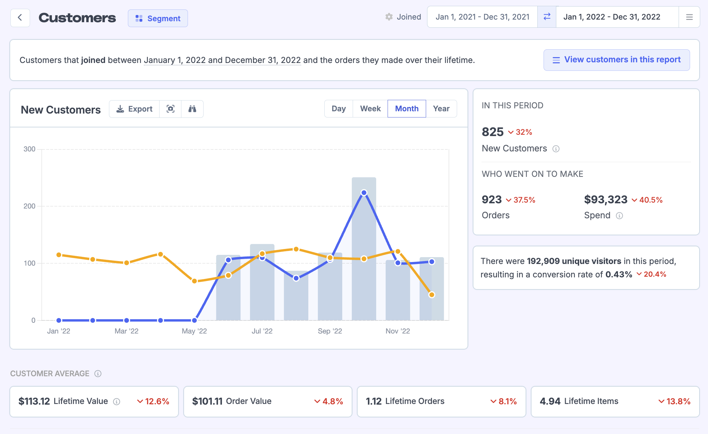Select the Month tab
This screenshot has width=708, height=434.
407,109
